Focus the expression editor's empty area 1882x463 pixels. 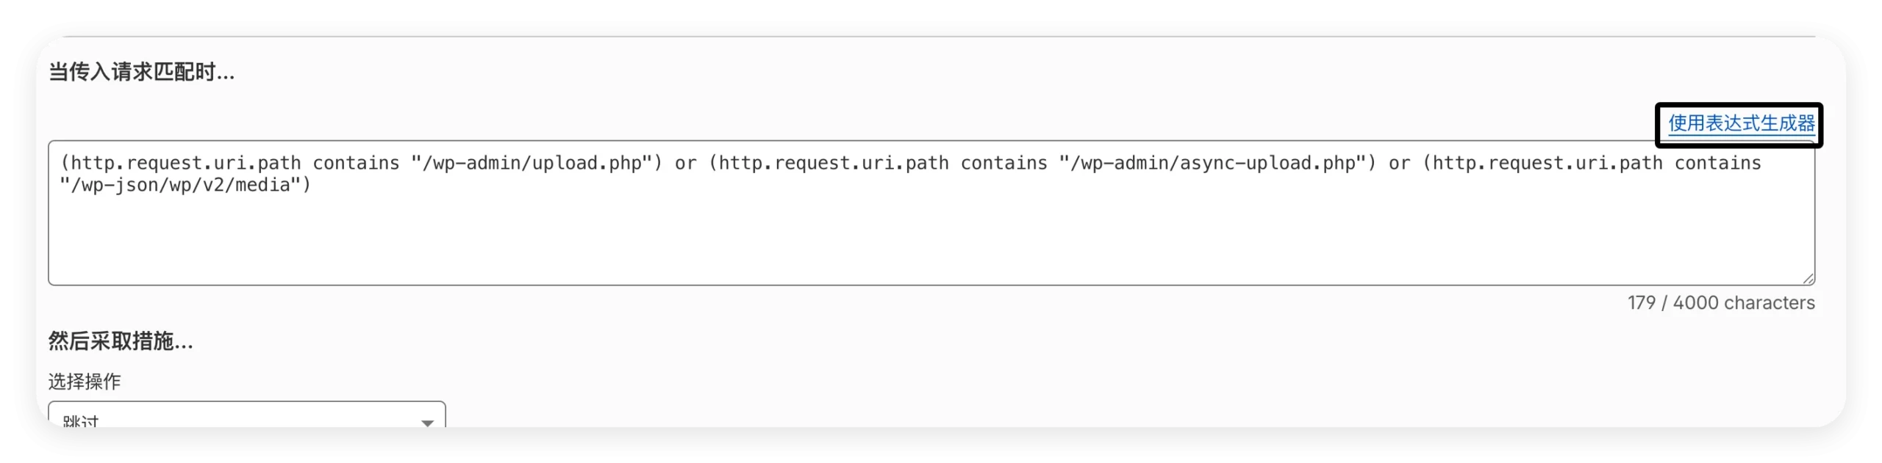coord(931,238)
